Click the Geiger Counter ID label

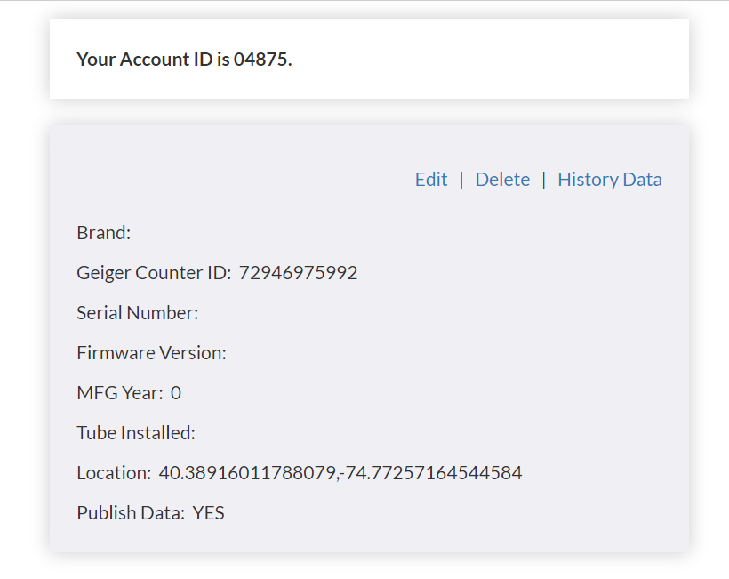click(154, 273)
